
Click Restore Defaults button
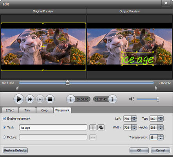[x=15, y=150]
